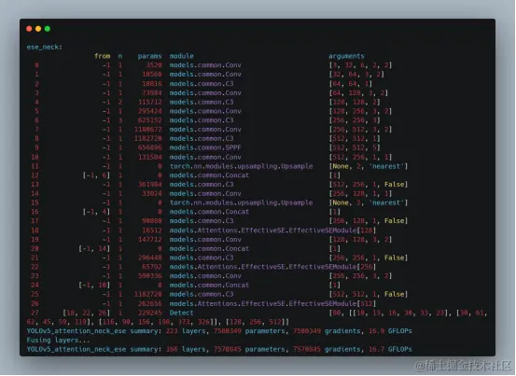Click the Detect module entry

[x=182, y=313]
